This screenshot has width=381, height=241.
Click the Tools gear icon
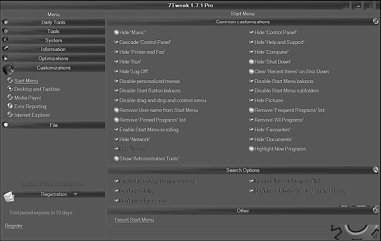(x=5, y=31)
